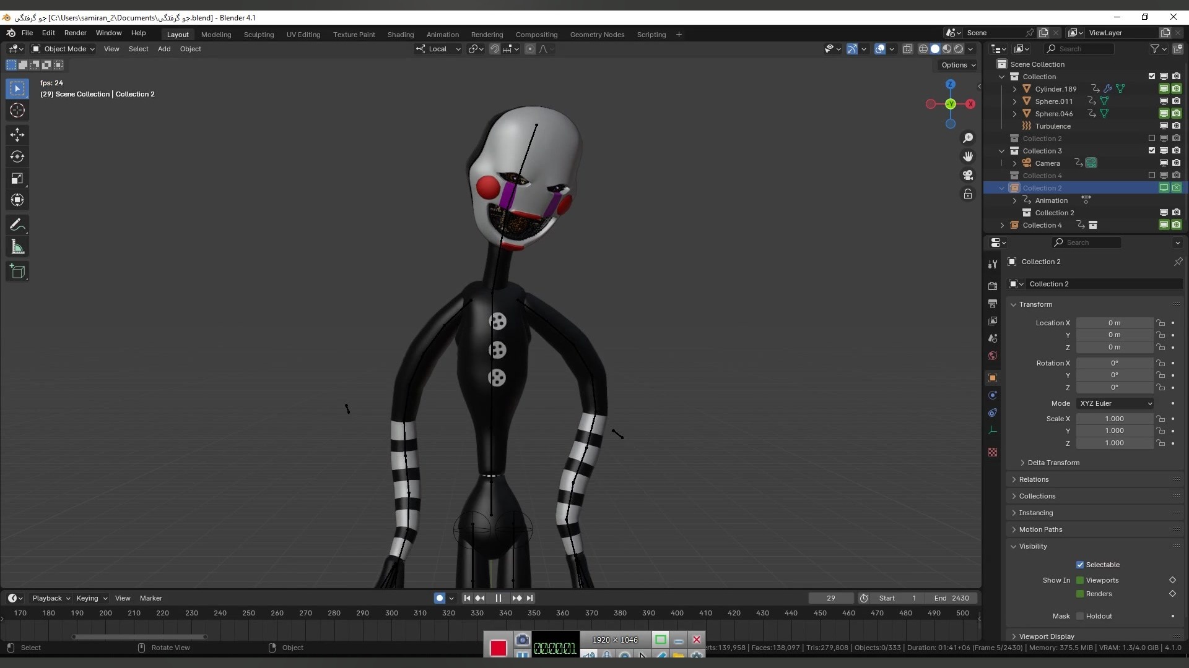
Task: Hide Turbulence in the viewport
Action: 1164,126
